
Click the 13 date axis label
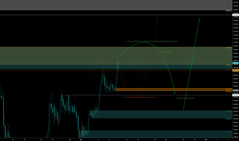coord(126,139)
